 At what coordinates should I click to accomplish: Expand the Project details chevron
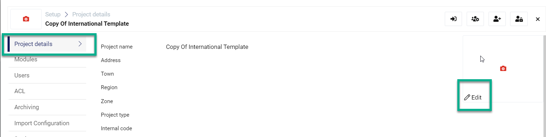coord(80,44)
